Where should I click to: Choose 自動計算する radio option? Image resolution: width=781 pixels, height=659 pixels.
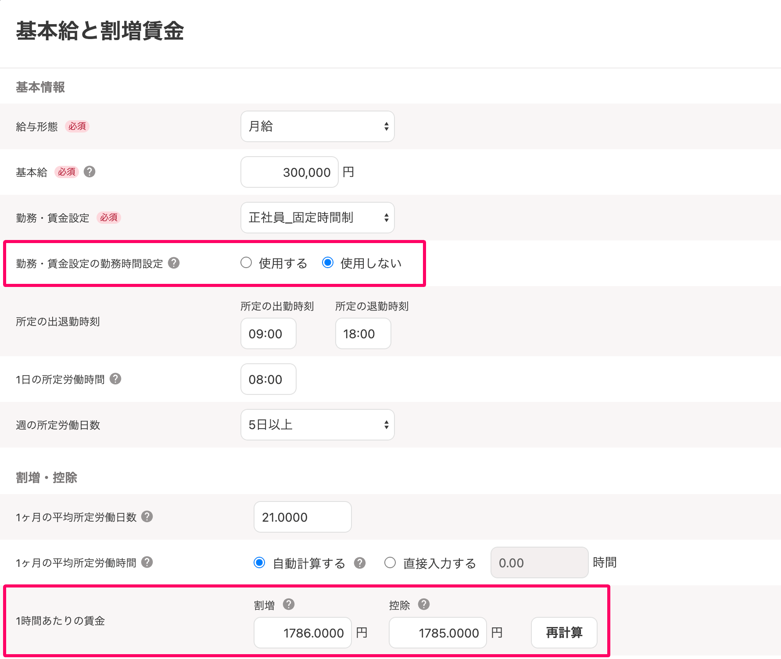pyautogui.click(x=259, y=562)
